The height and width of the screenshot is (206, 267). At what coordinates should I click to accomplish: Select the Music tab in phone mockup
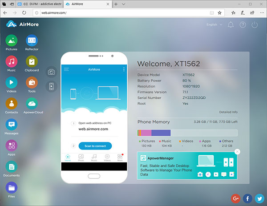94,158
